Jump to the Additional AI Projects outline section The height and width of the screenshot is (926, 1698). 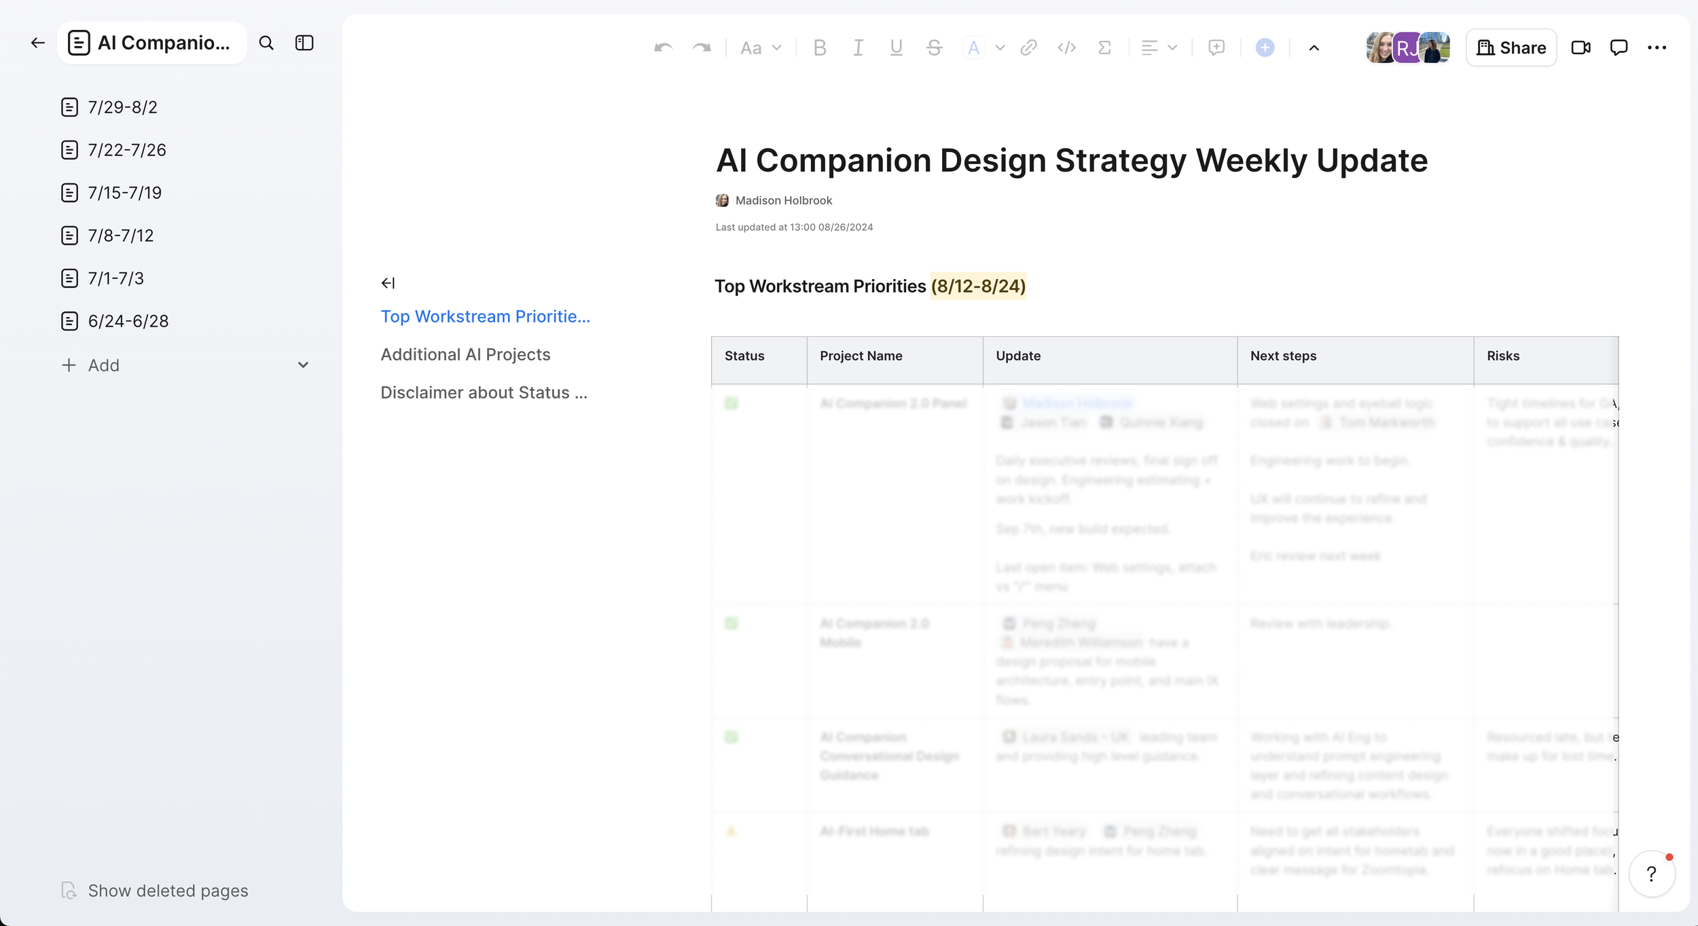click(x=465, y=354)
